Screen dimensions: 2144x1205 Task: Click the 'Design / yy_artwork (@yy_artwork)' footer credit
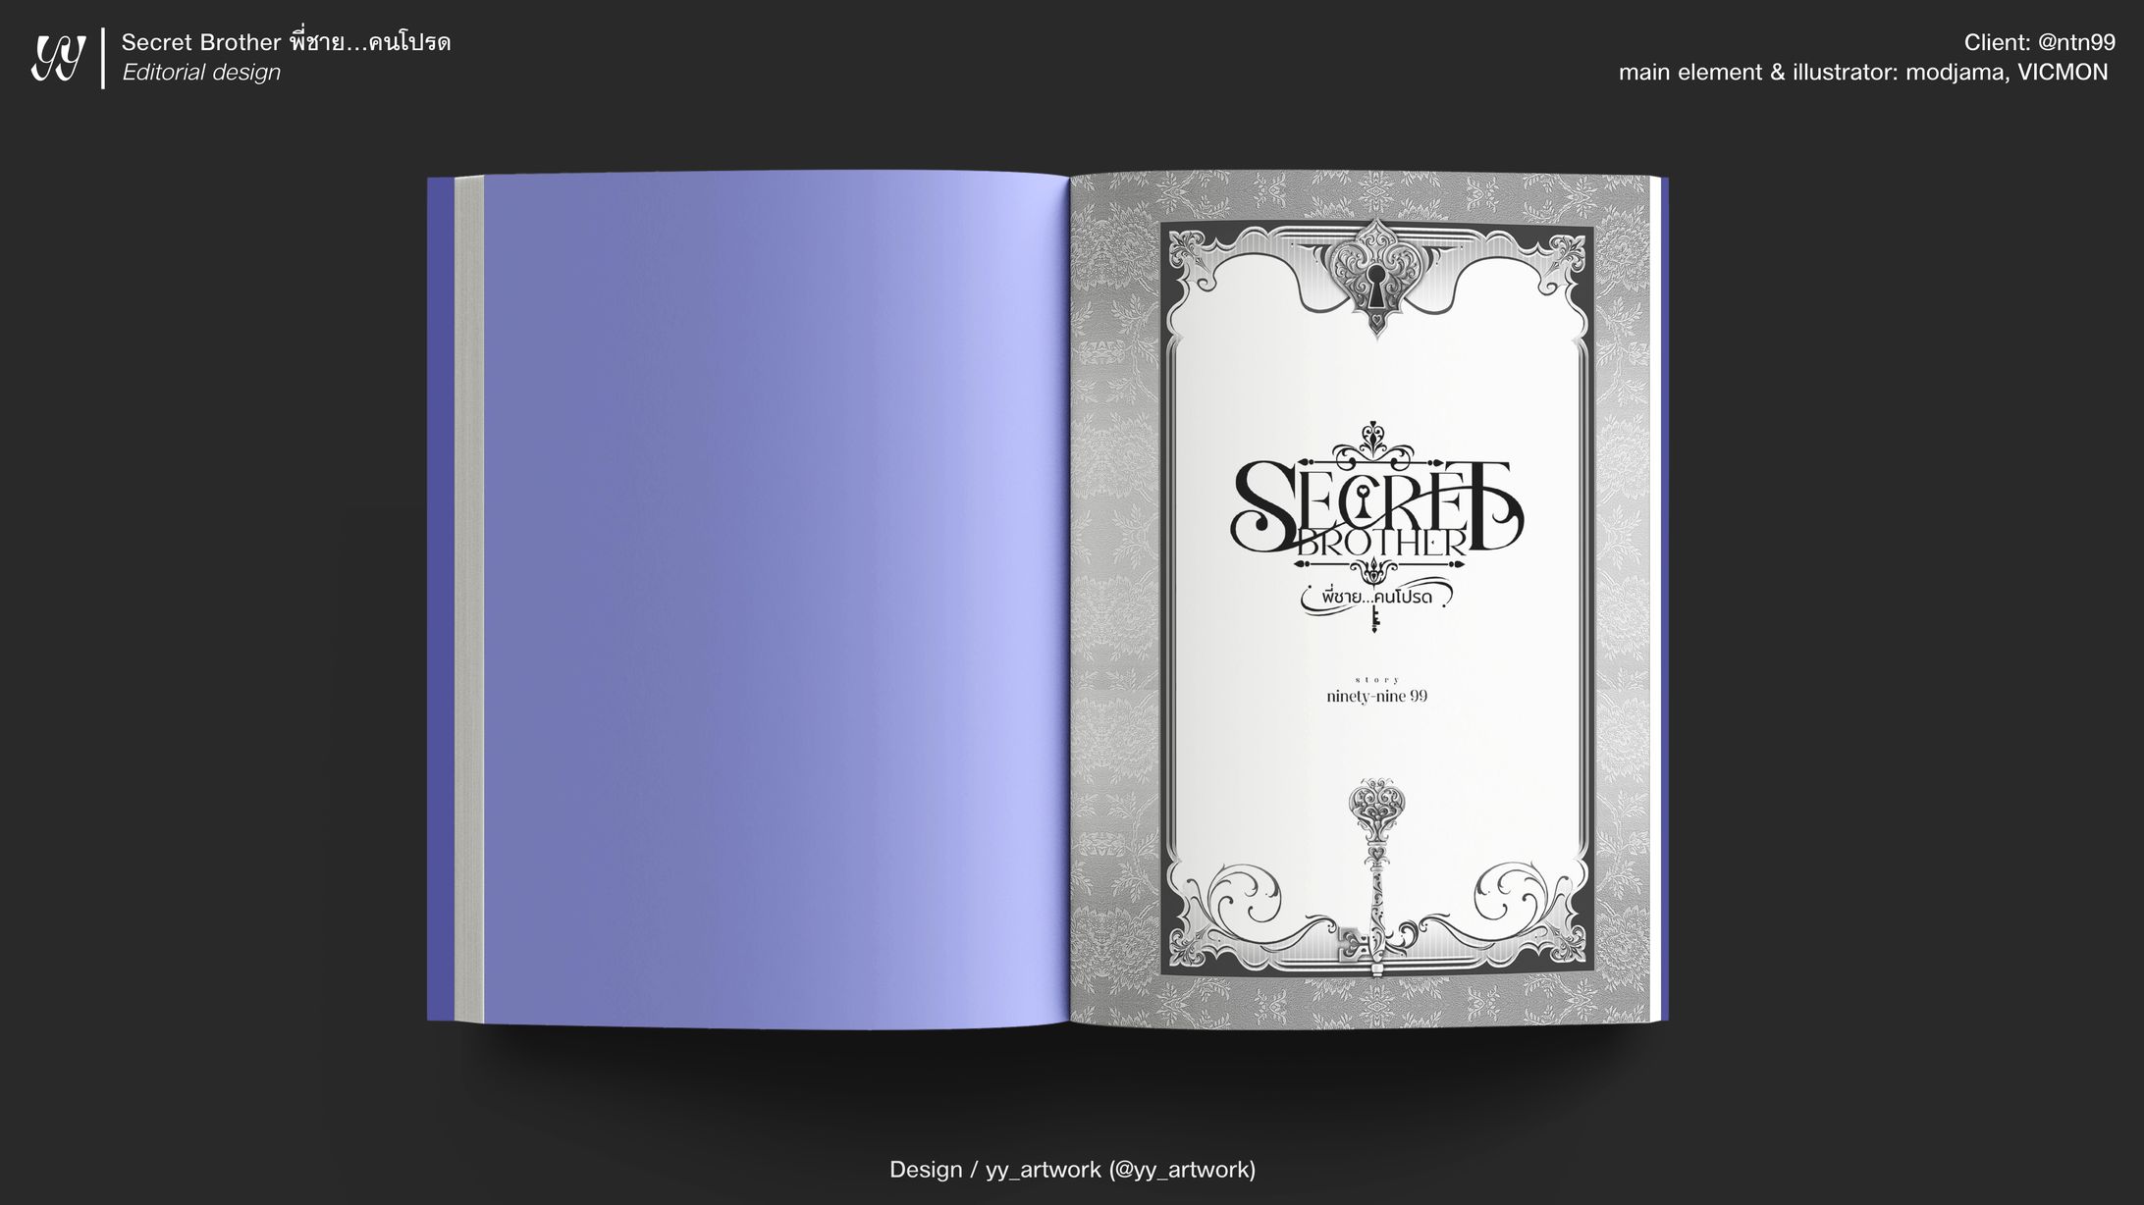click(x=1072, y=1169)
